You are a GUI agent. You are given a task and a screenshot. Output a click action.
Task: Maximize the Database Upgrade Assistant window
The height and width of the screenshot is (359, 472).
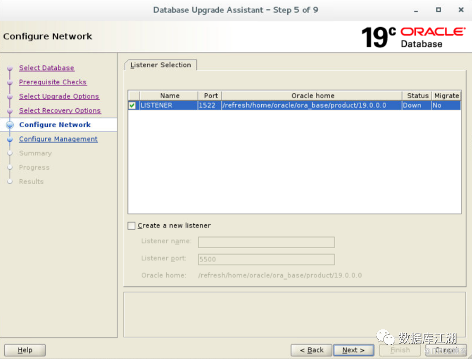439,10
